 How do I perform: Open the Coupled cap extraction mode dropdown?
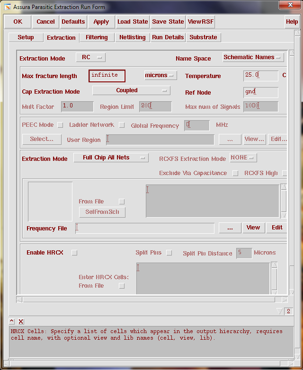pos(131,90)
